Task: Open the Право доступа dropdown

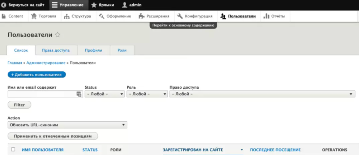Action: pos(262,94)
